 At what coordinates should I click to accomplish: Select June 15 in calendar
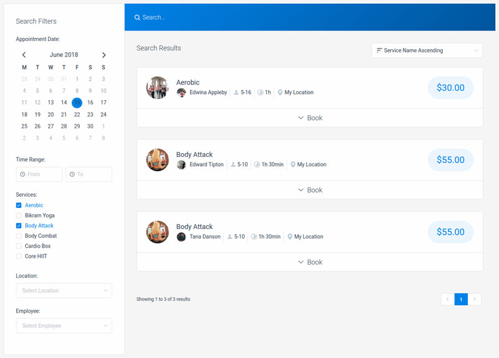[77, 103]
